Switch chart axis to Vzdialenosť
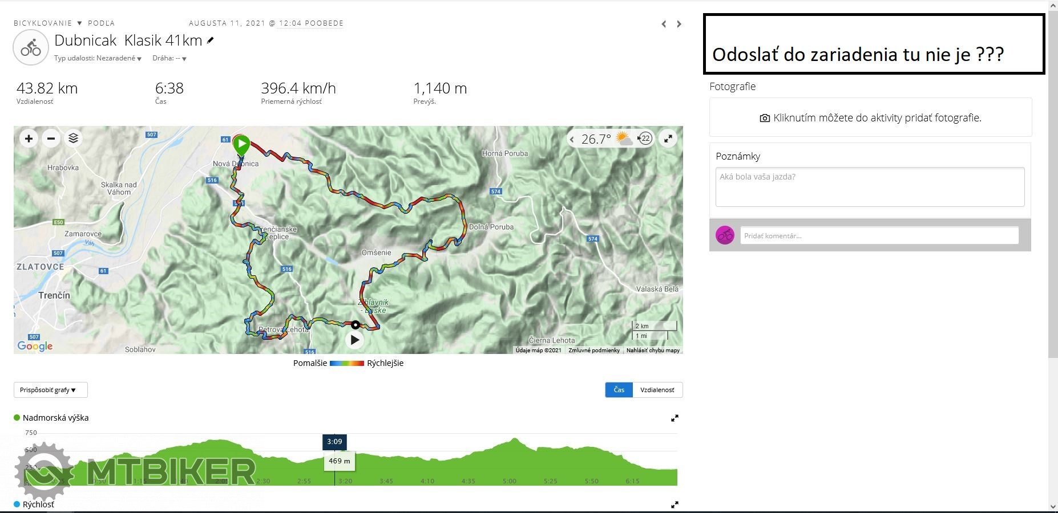 pos(657,390)
